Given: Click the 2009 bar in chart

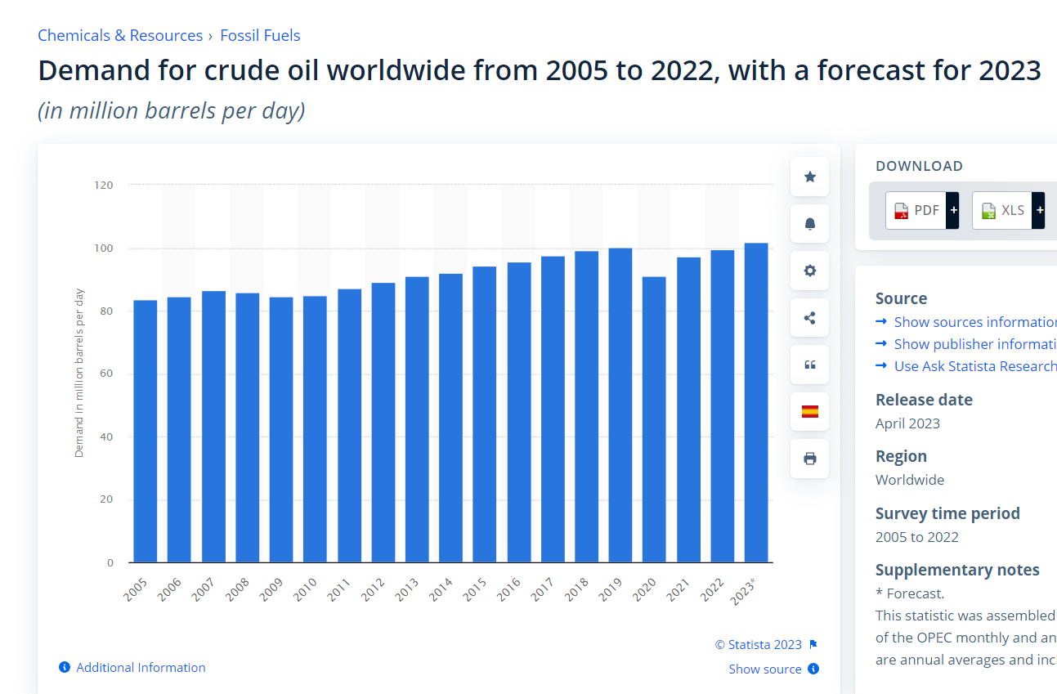Looking at the screenshot, I should [281, 429].
